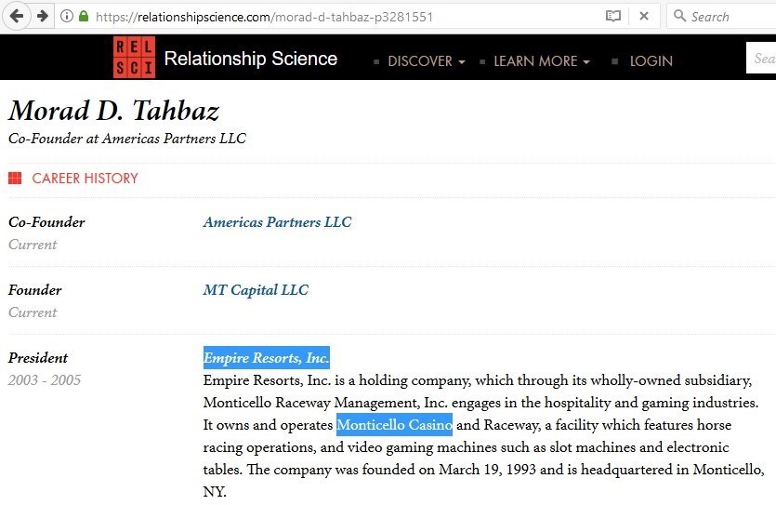Toggle reader view book icon
The image size is (776, 505).
pyautogui.click(x=613, y=17)
